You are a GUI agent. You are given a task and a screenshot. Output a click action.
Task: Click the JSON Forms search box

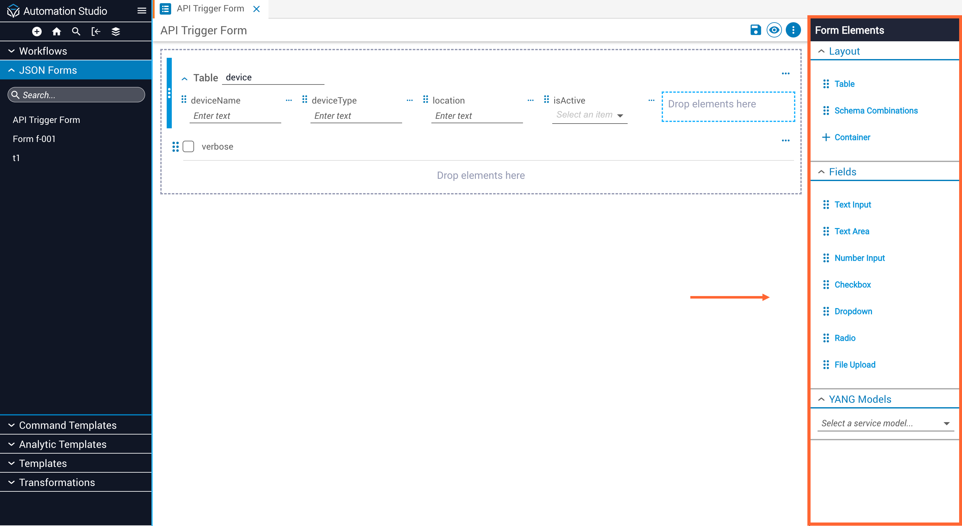pos(77,95)
